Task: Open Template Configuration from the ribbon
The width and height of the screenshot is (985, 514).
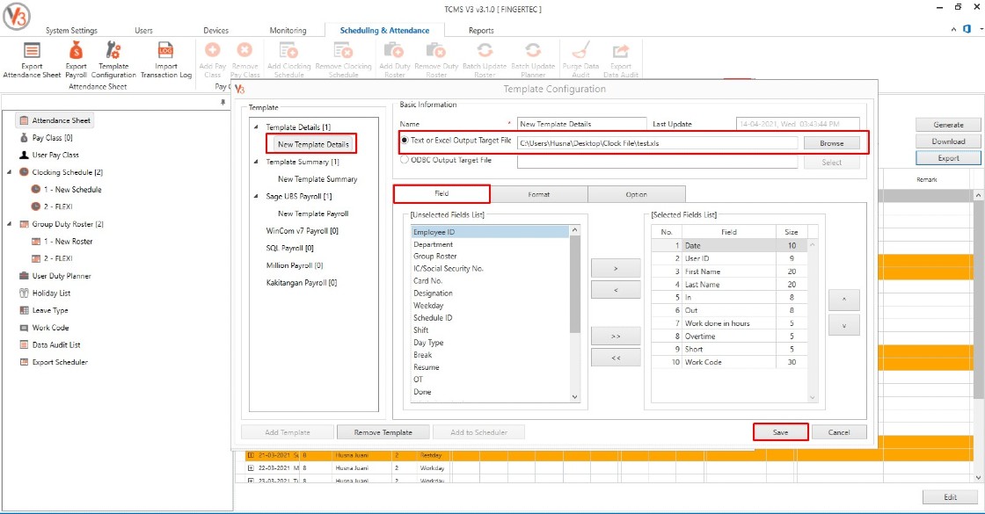Action: pos(113,60)
